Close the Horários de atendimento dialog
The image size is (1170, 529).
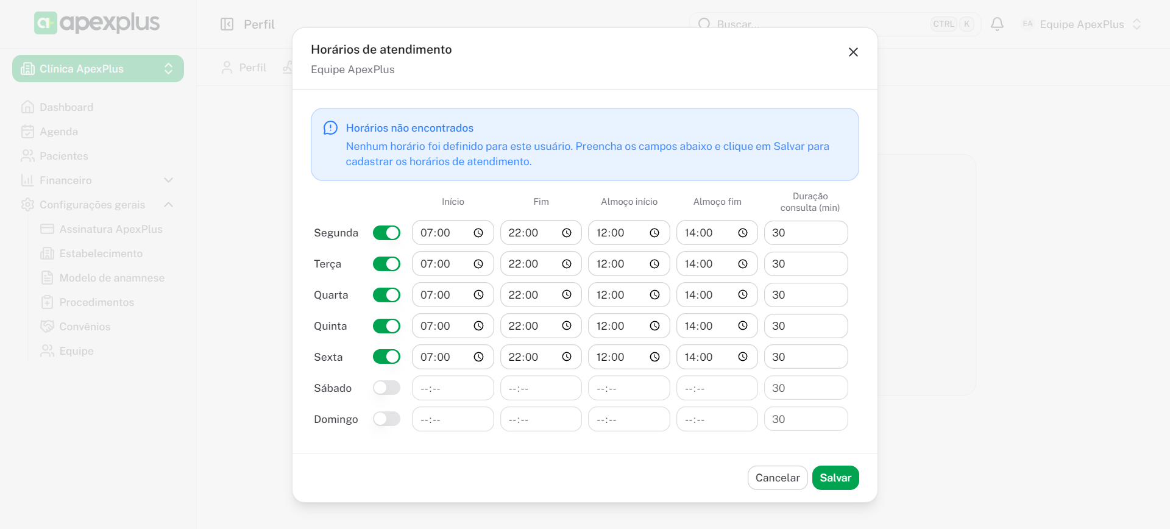(x=853, y=52)
